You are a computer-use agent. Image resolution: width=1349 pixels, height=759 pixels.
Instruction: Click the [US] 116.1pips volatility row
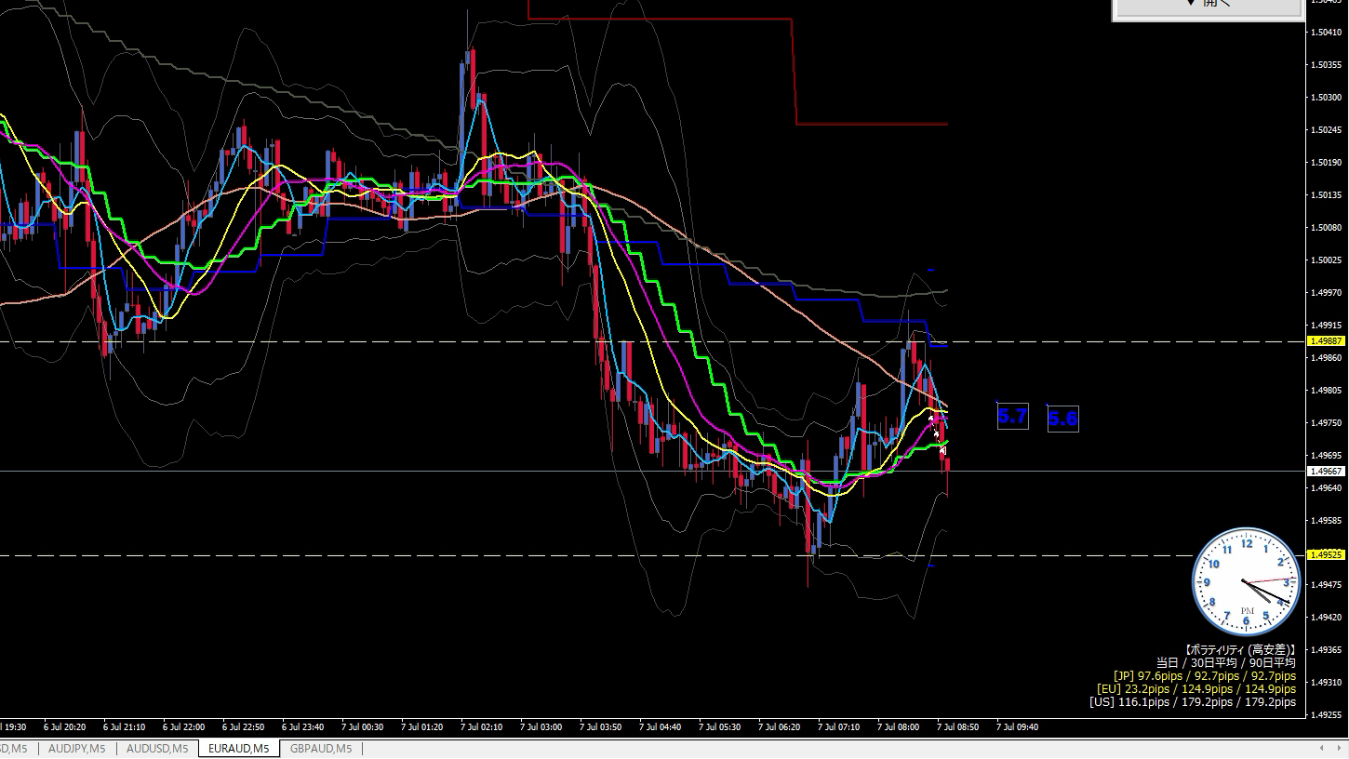pos(1193,702)
